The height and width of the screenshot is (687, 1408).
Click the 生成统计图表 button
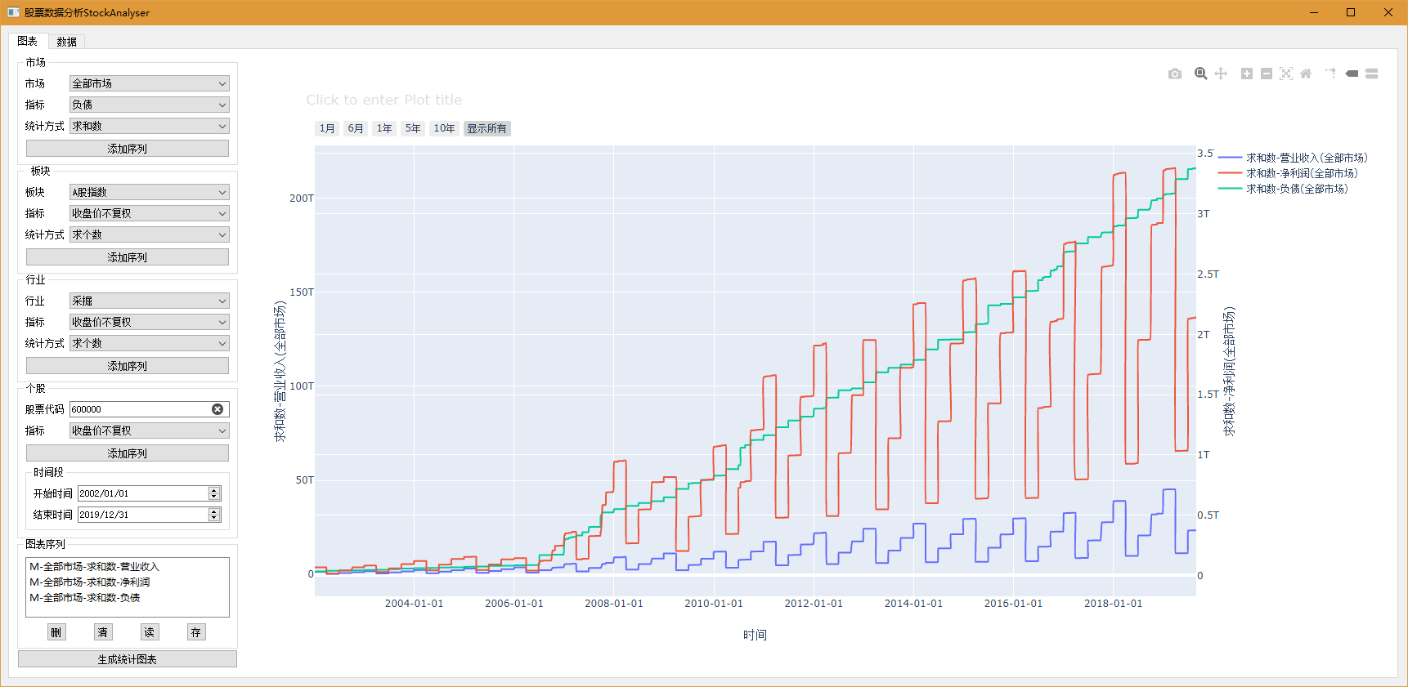point(127,659)
